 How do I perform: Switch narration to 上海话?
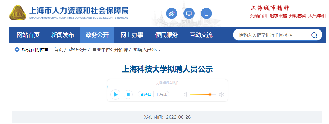coord(161,95)
